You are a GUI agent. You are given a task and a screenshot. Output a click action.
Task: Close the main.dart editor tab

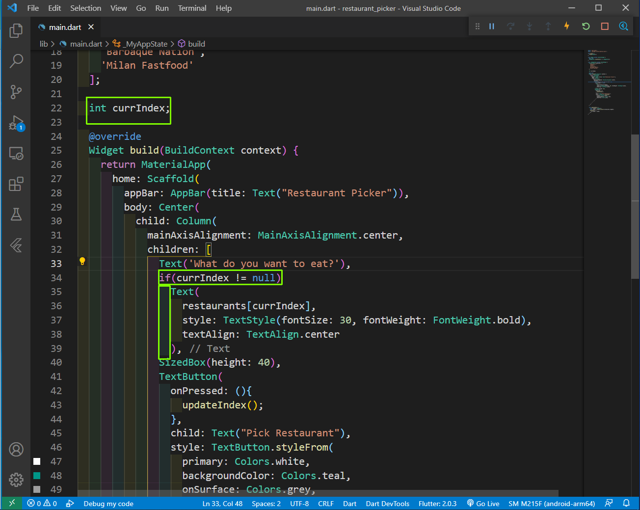[91, 27]
